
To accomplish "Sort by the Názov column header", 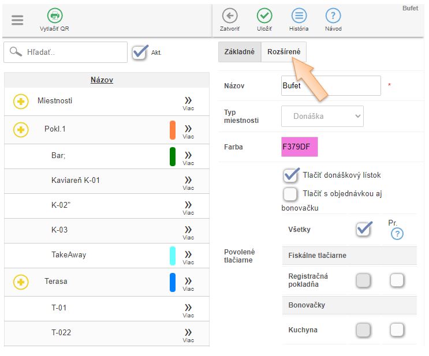I will [x=102, y=80].
